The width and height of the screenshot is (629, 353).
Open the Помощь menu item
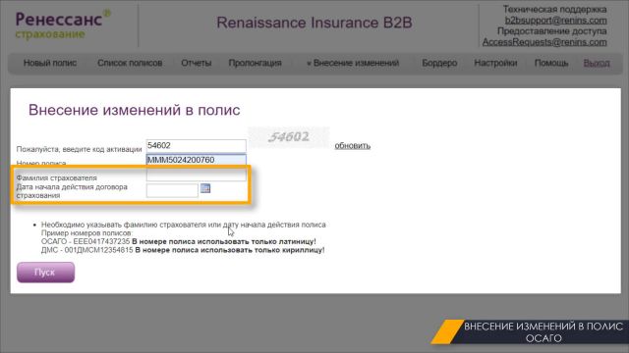pyautogui.click(x=551, y=63)
